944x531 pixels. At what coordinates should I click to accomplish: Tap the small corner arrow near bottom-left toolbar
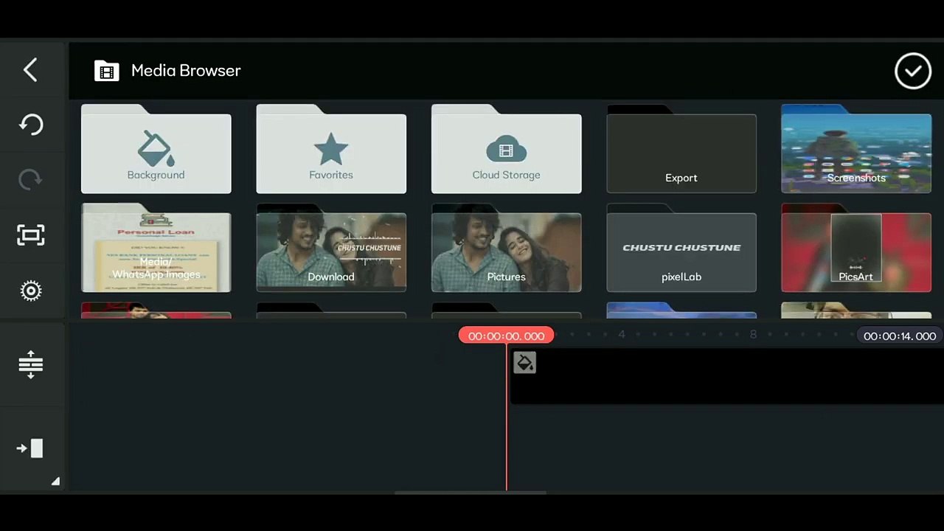click(55, 481)
